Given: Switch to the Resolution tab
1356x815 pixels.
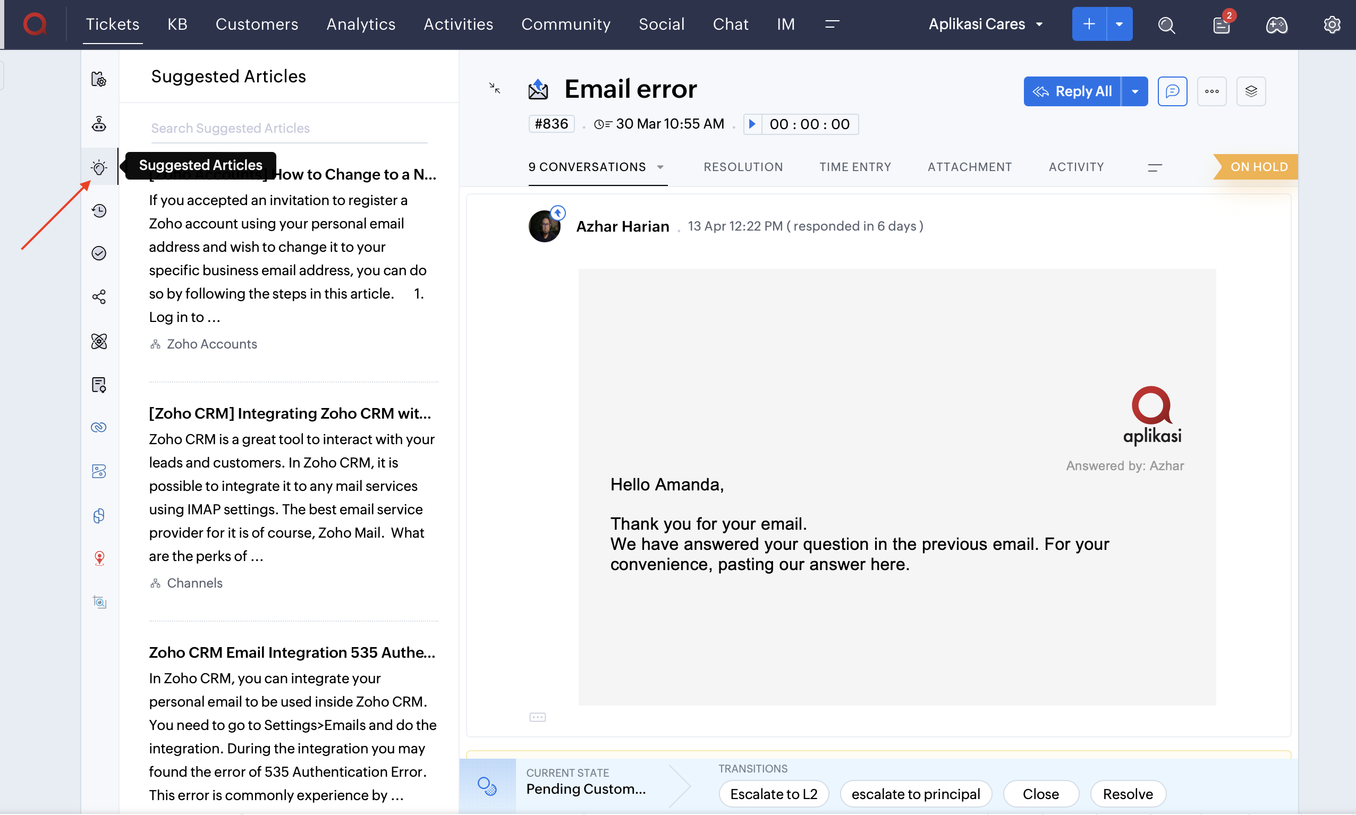Looking at the screenshot, I should tap(743, 167).
